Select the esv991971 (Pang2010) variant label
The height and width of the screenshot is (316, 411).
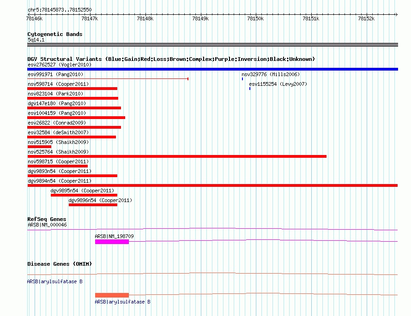[55, 74]
